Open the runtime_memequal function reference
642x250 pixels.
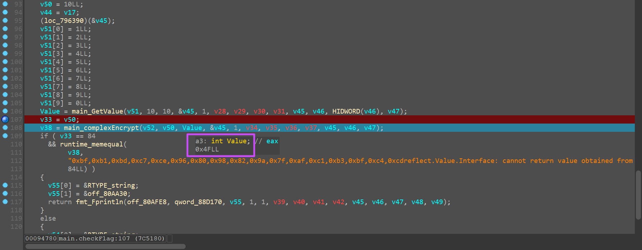click(91, 144)
